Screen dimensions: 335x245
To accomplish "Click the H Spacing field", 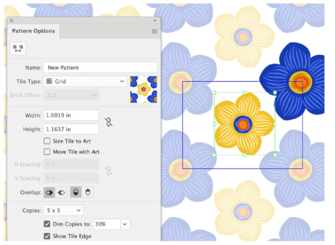I will 71,164.
